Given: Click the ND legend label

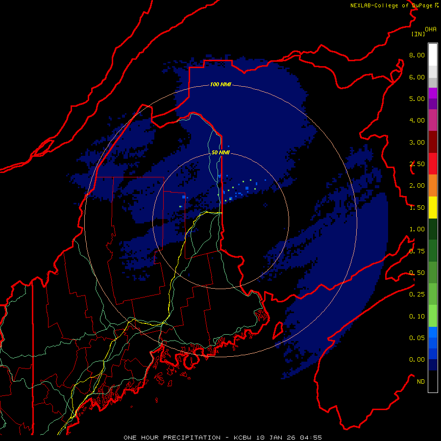Looking at the screenshot, I should point(421,382).
